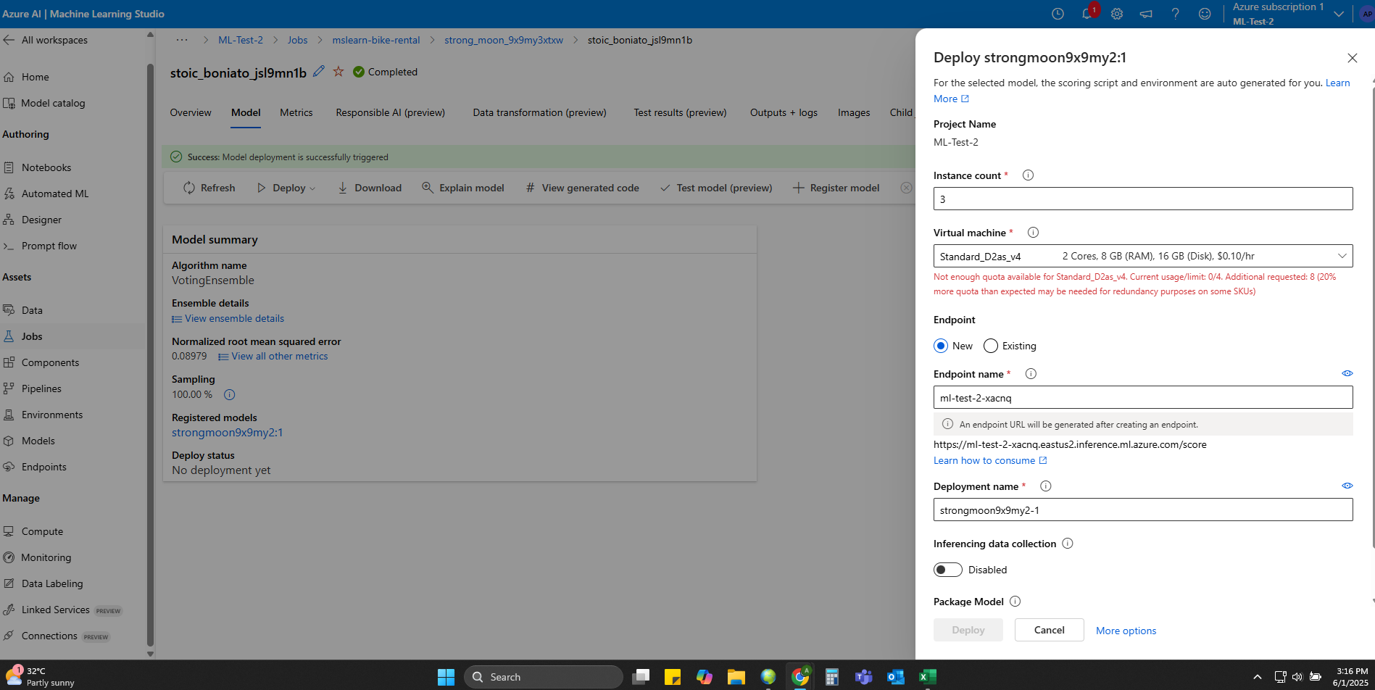Go back to All workspaces

pyautogui.click(x=45, y=40)
